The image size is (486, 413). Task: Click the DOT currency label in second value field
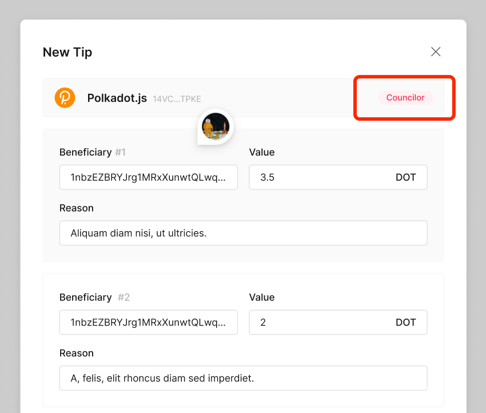(406, 322)
